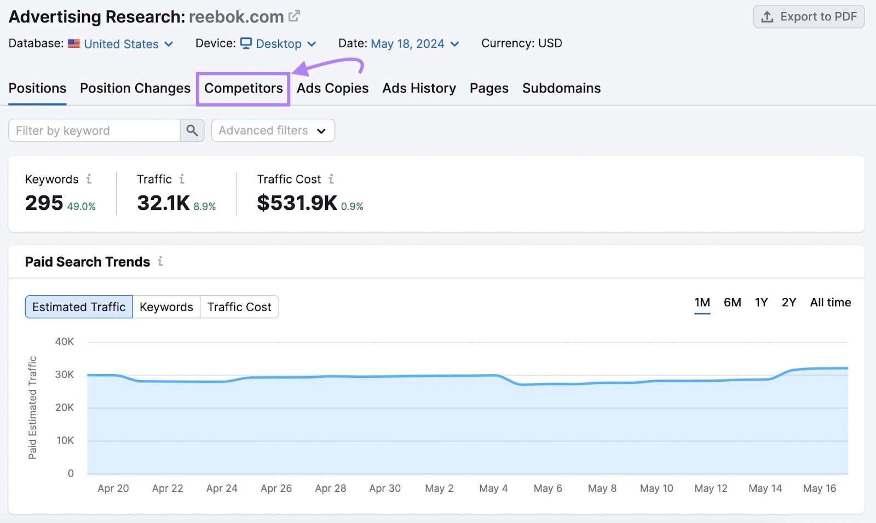The image size is (876, 523).
Task: Select Estimated Traffic chart view
Action: 79,307
